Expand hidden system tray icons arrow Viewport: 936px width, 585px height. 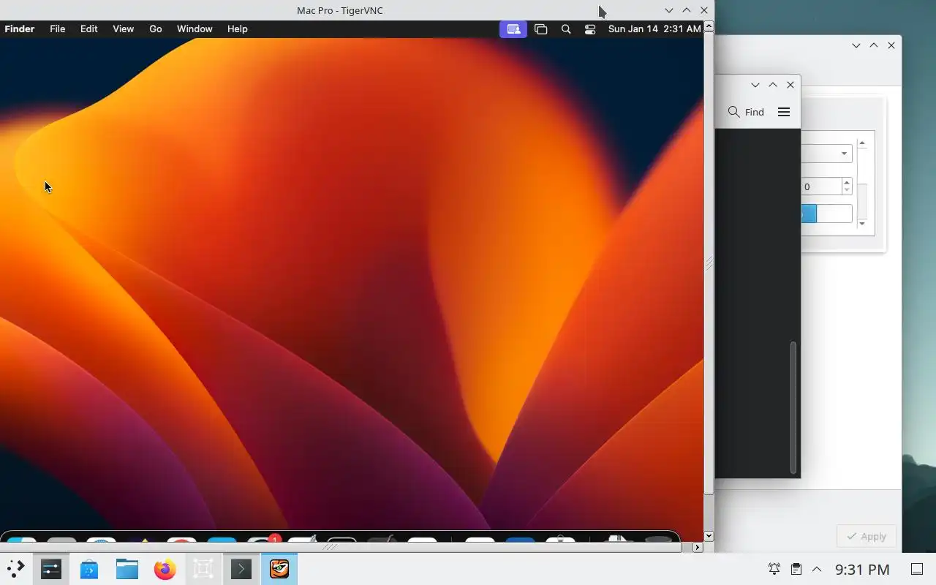pyautogui.click(x=817, y=569)
